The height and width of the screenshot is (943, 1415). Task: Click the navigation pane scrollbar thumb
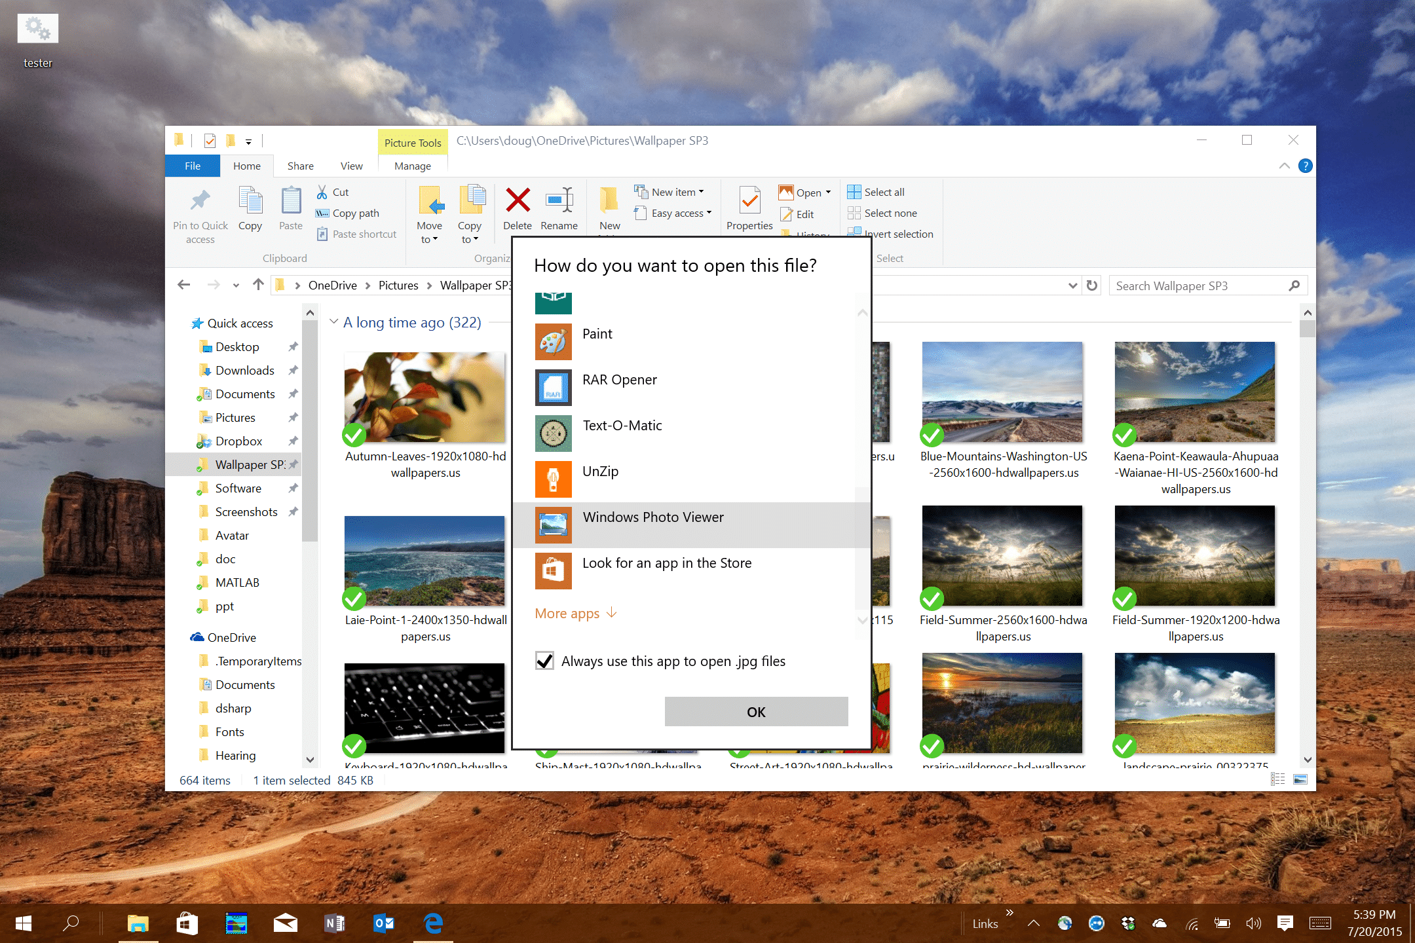[x=311, y=430]
